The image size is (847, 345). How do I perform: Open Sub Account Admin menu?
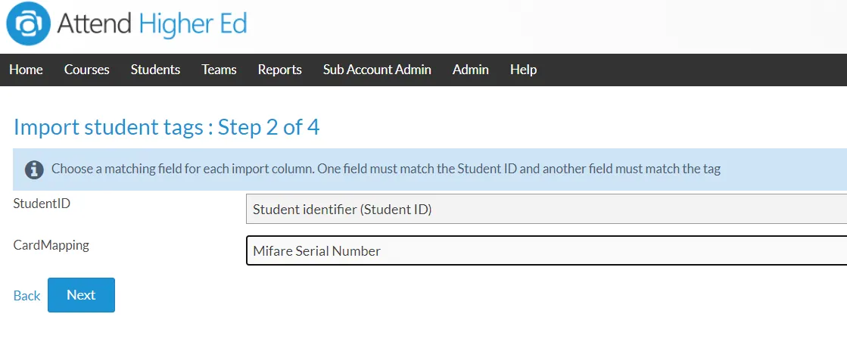[x=377, y=70]
